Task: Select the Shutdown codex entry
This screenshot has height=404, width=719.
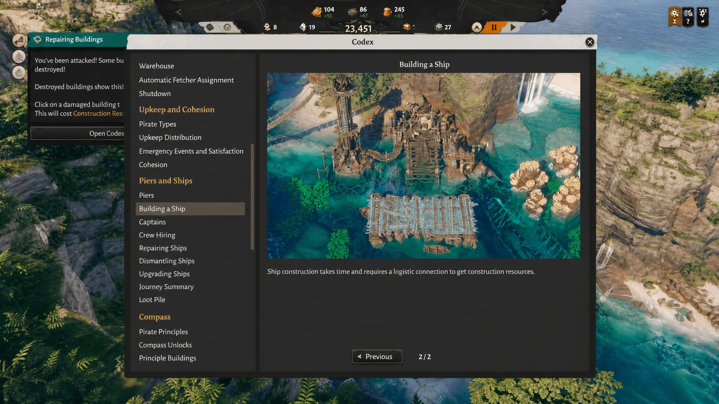Action: [155, 94]
